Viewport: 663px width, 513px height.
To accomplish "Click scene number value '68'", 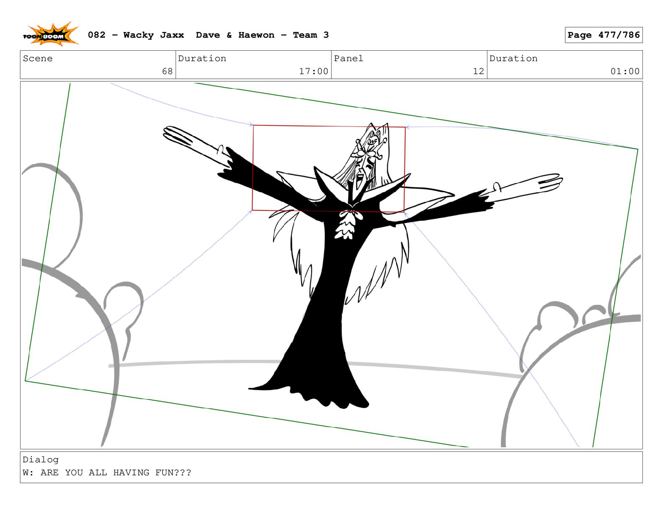I will coord(167,72).
